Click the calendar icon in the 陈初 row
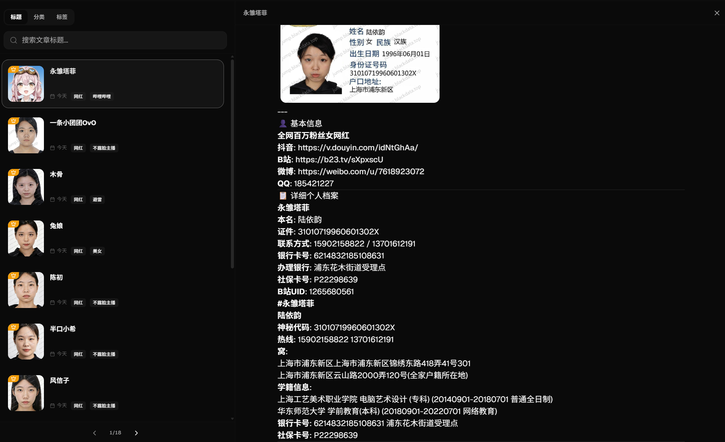Screen dimensions: 725x442 pyautogui.click(x=52, y=302)
